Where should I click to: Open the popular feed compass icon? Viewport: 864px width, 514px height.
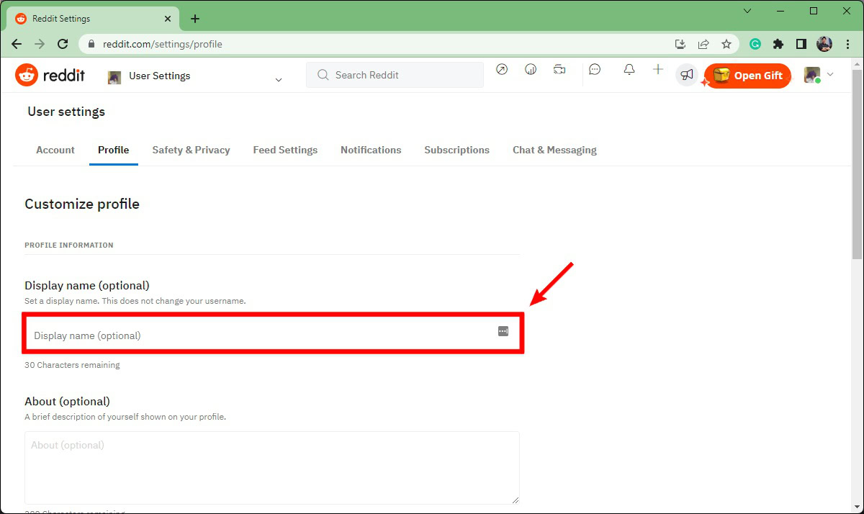(x=502, y=69)
